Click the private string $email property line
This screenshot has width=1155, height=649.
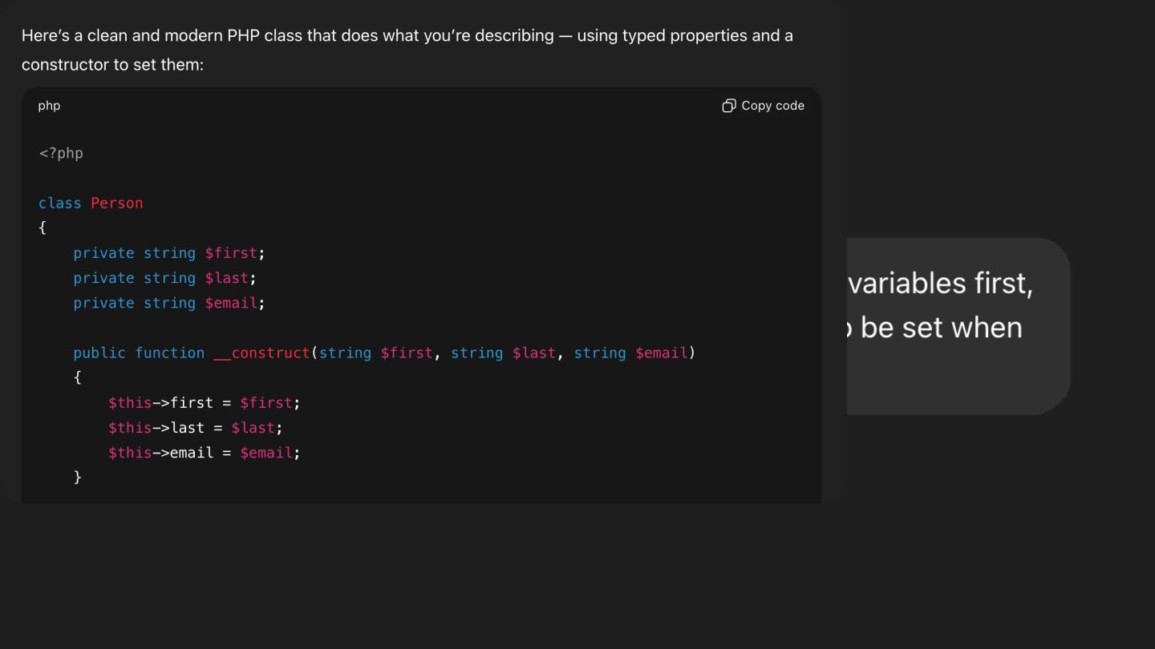click(169, 303)
